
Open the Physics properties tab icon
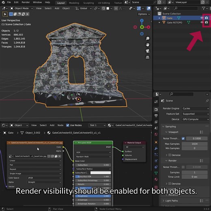(x=156, y=161)
